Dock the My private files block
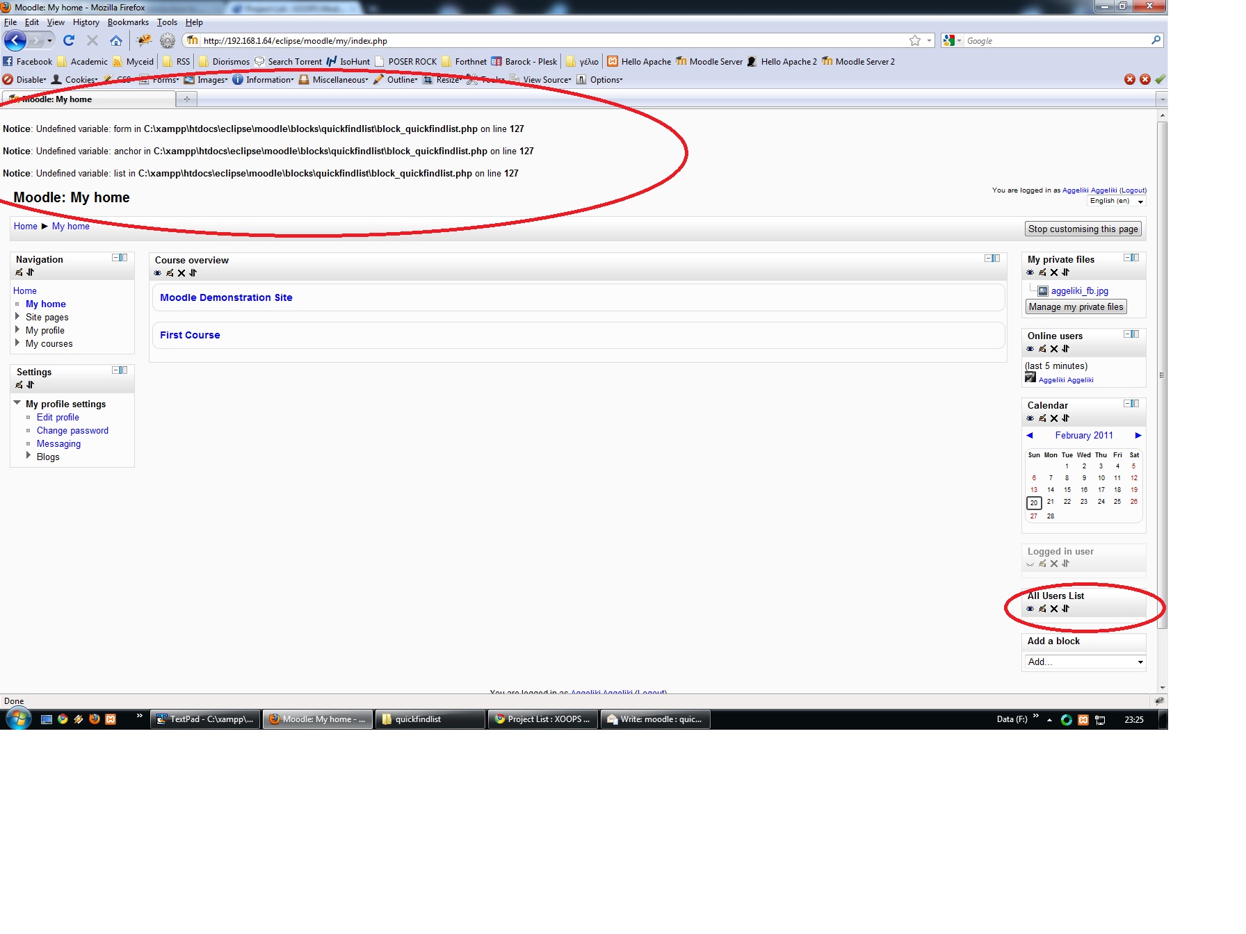 click(1135, 258)
